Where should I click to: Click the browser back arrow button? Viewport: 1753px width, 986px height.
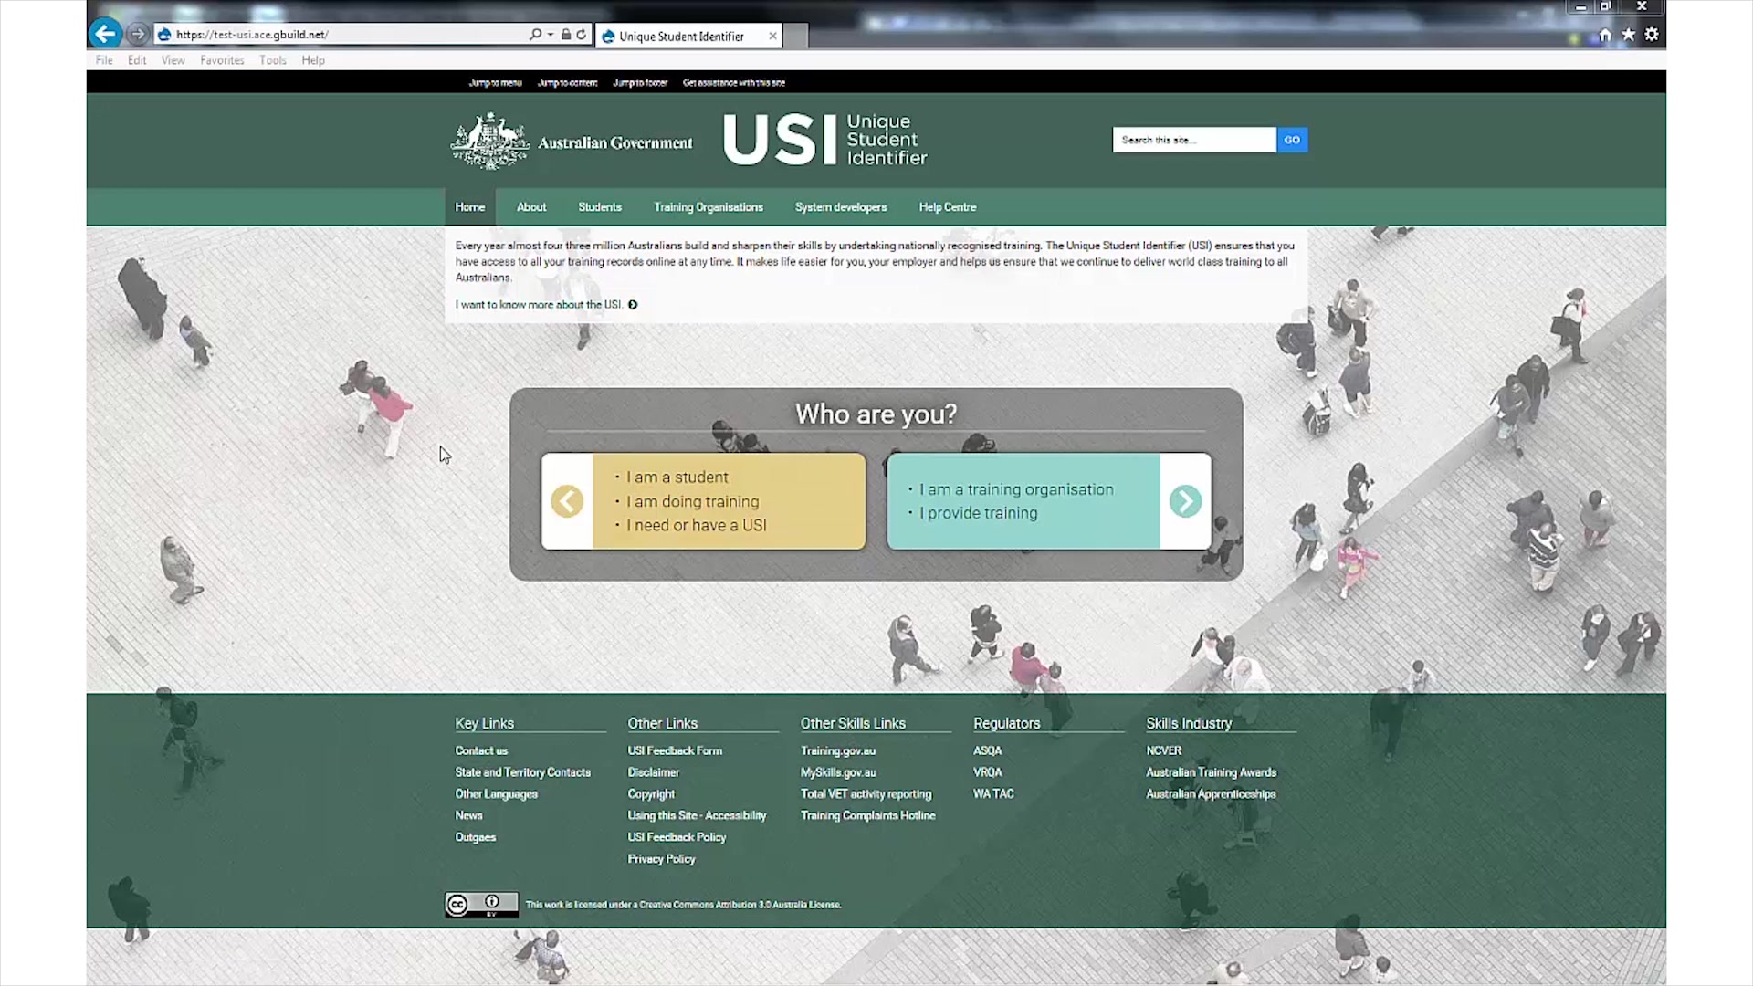[x=106, y=35]
